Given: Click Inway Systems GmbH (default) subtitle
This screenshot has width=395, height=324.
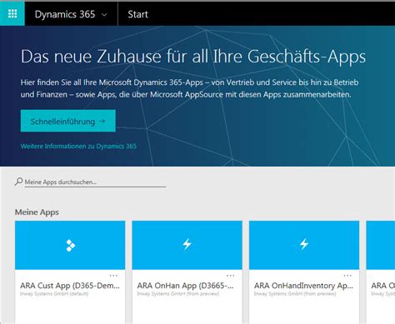Looking at the screenshot, I should (x=54, y=293).
